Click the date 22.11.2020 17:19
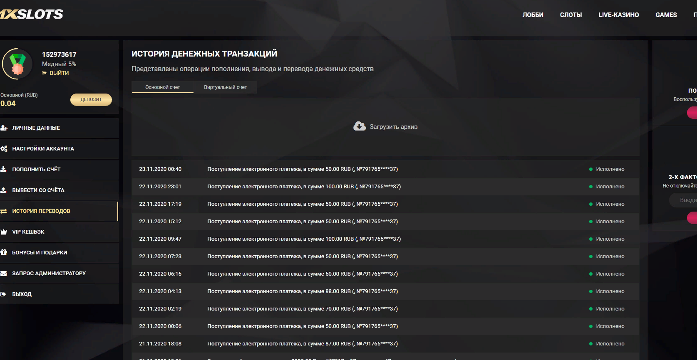 pos(160,204)
